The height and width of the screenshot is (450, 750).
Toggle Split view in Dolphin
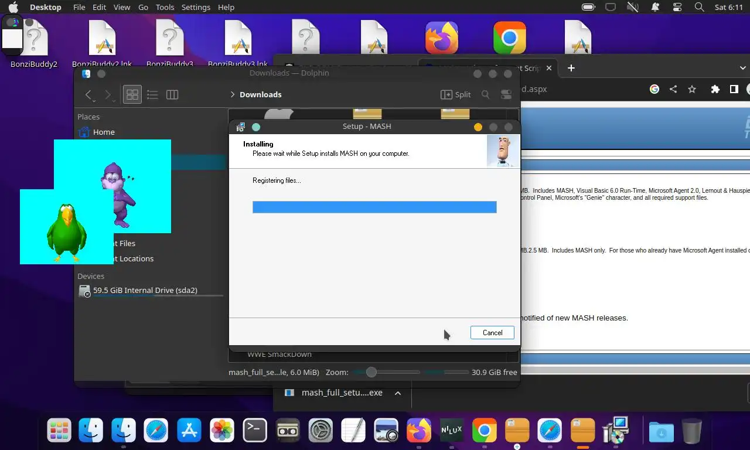pyautogui.click(x=456, y=94)
